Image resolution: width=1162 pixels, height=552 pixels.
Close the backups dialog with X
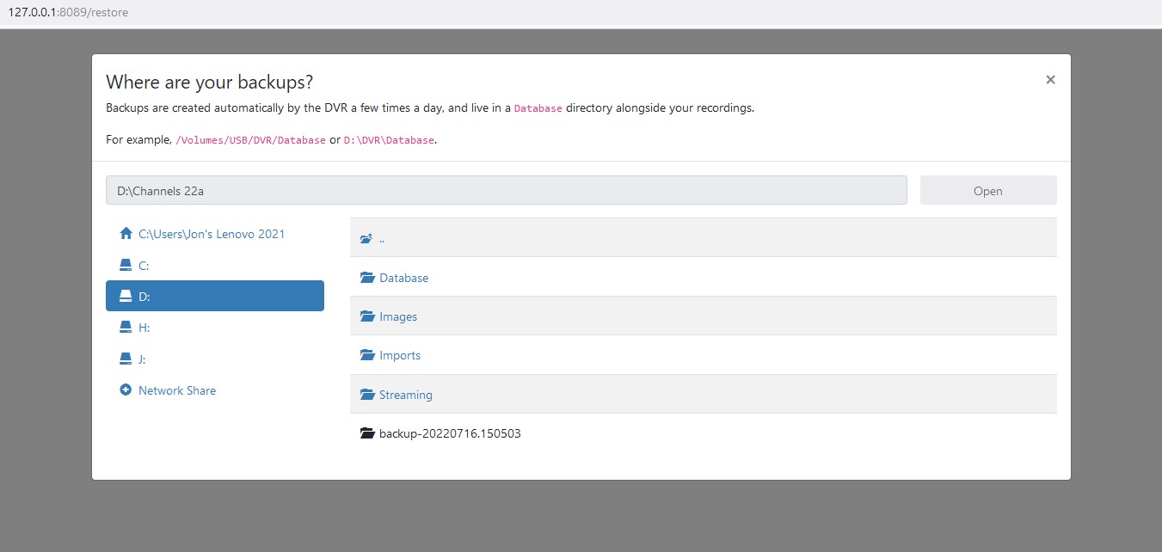[x=1050, y=80]
